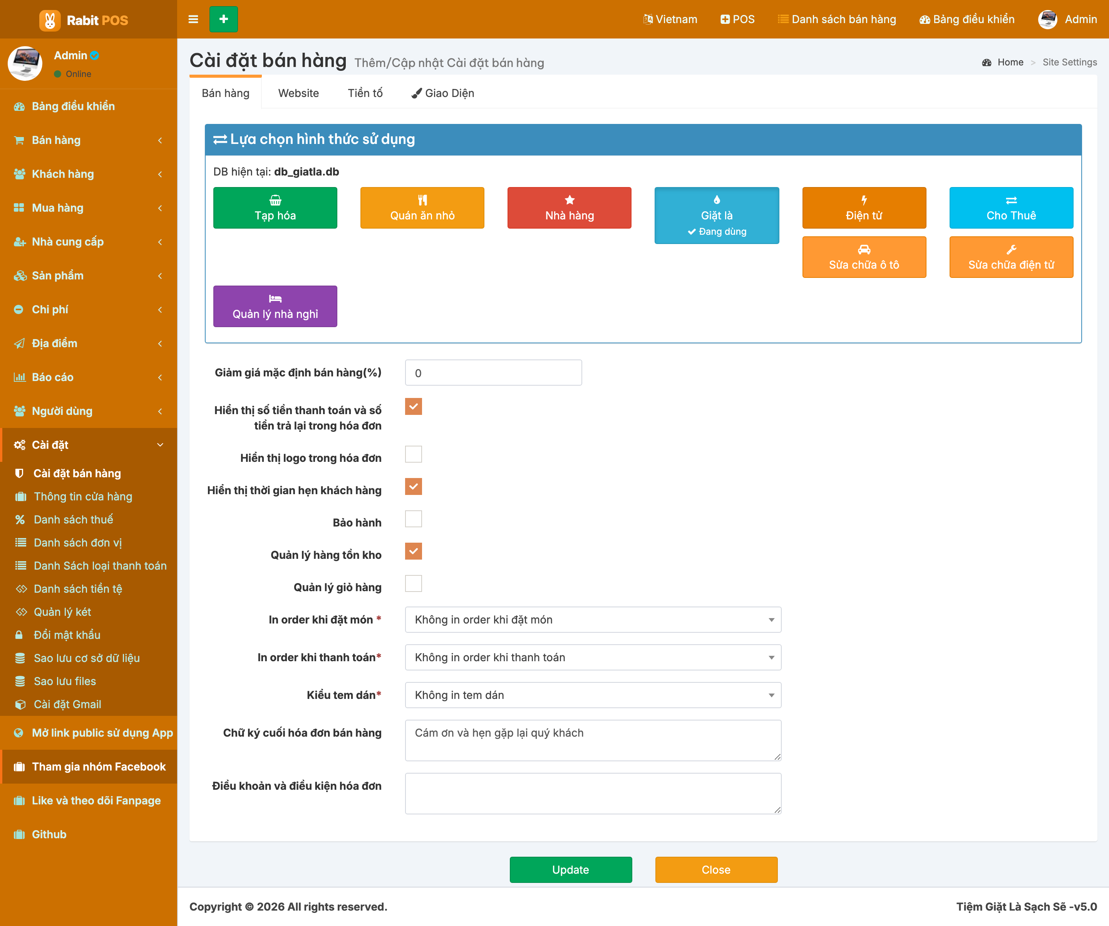Click the Sao lưu cơ sở dữ liệu database icon
The image size is (1109, 926).
pos(20,659)
